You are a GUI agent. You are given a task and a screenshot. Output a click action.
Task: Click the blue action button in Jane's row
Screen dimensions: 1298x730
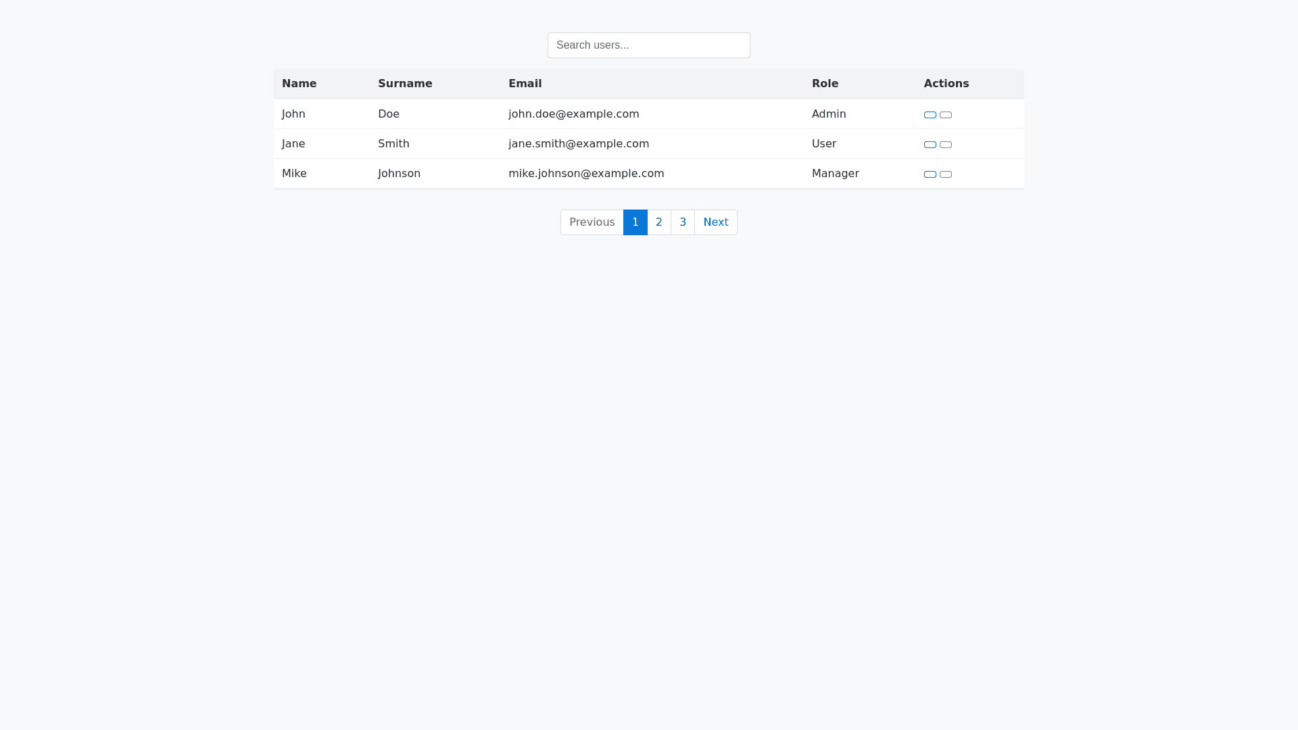click(930, 145)
